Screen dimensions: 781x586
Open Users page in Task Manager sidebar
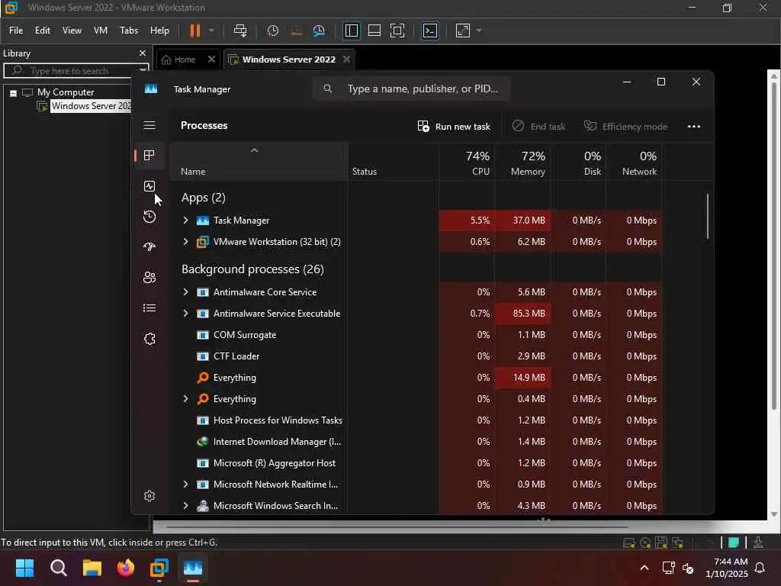[149, 277]
